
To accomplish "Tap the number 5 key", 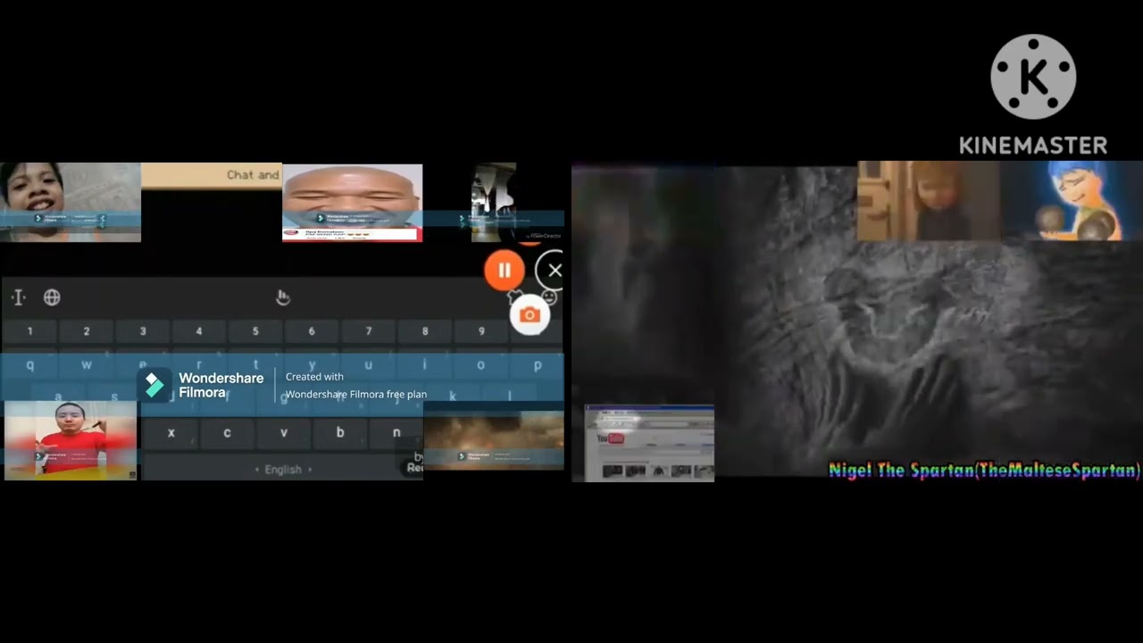I will coord(255,331).
